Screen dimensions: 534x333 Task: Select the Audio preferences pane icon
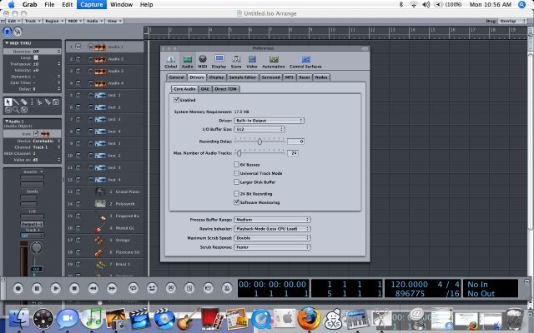point(187,62)
